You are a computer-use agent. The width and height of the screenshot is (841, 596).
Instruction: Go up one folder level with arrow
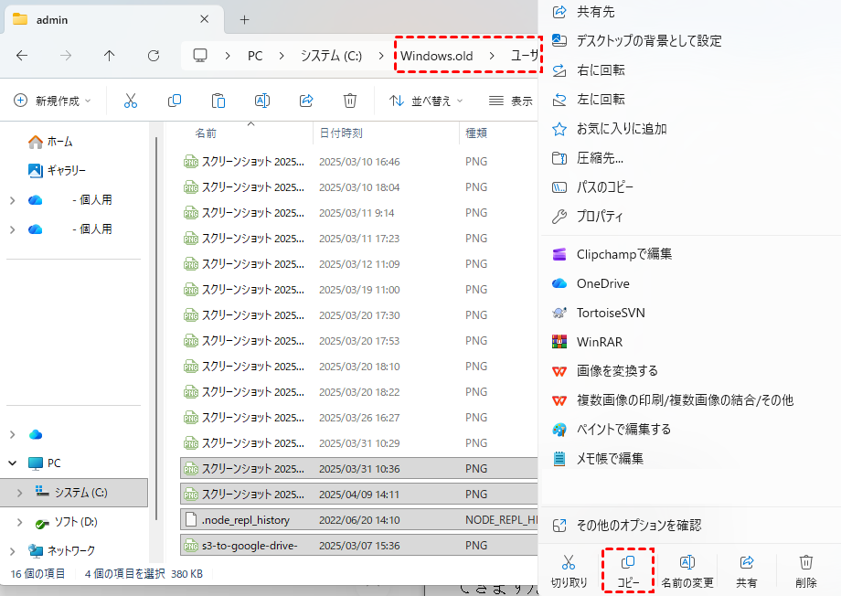(x=110, y=56)
